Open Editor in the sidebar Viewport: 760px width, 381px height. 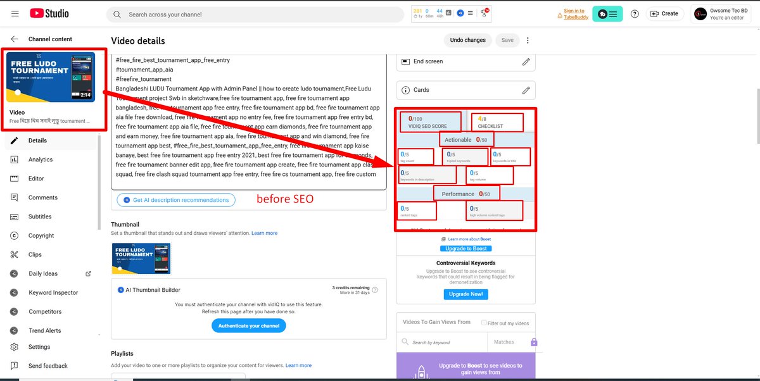pyautogui.click(x=49, y=178)
